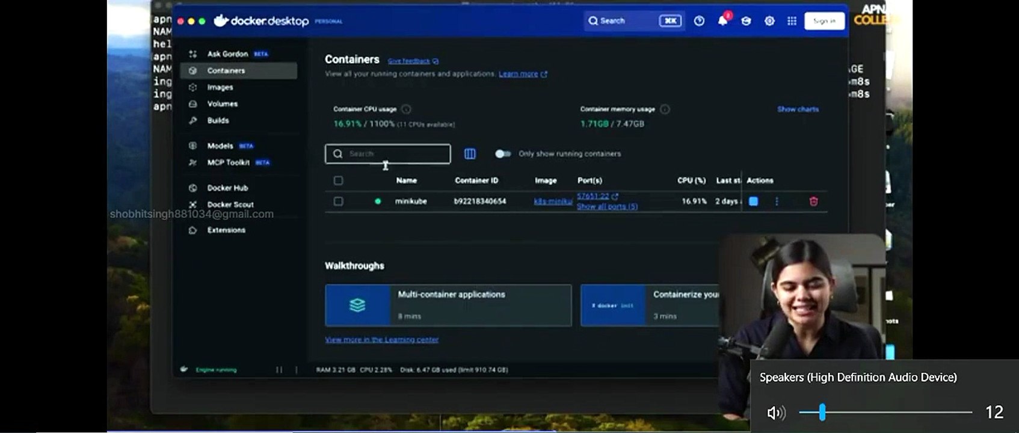Expand Show all ports (5)

(607, 206)
